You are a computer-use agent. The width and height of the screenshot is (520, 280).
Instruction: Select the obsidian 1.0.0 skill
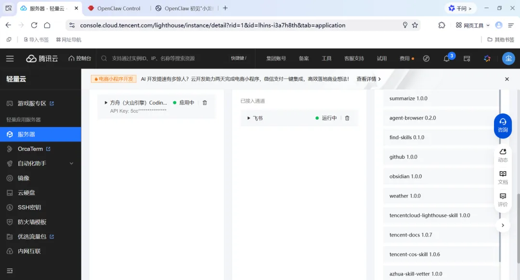(x=441, y=176)
